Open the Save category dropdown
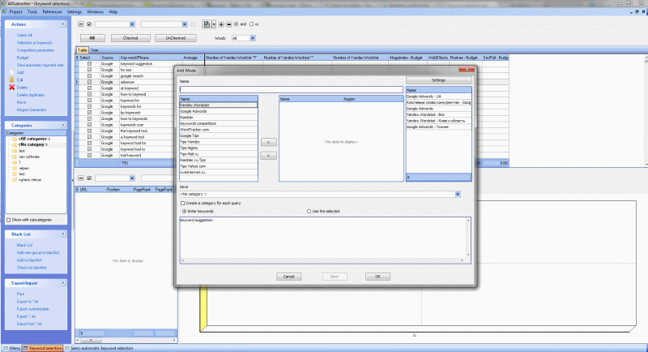 (458, 195)
